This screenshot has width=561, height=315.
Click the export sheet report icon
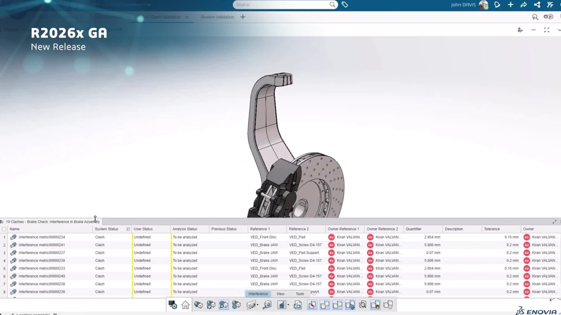click(297, 304)
